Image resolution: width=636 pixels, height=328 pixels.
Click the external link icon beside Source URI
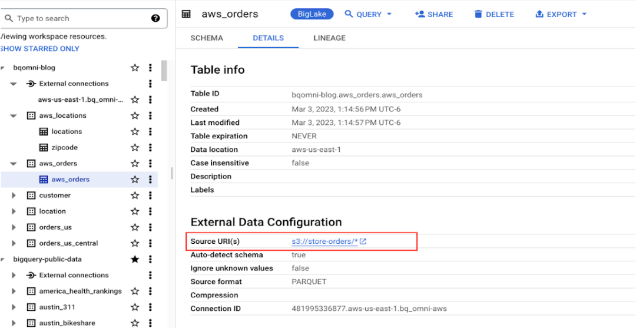coord(363,241)
